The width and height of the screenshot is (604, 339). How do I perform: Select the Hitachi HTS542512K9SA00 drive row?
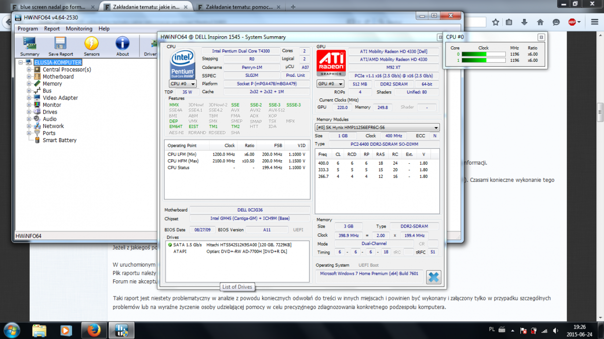click(x=237, y=245)
